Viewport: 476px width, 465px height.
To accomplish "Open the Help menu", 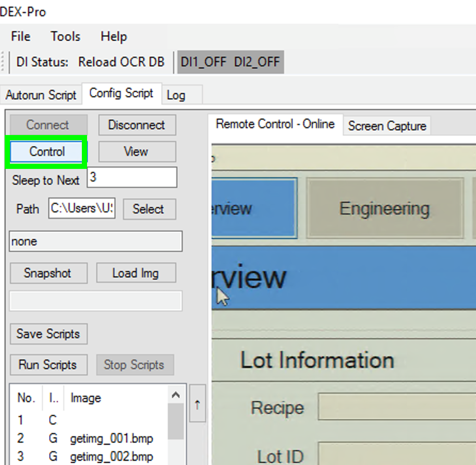I will pos(114,36).
